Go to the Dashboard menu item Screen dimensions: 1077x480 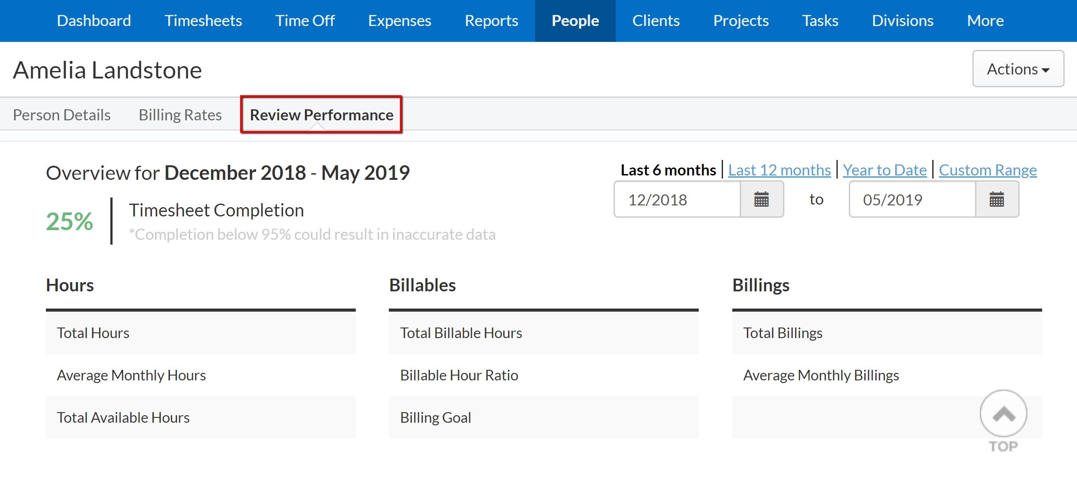[94, 21]
